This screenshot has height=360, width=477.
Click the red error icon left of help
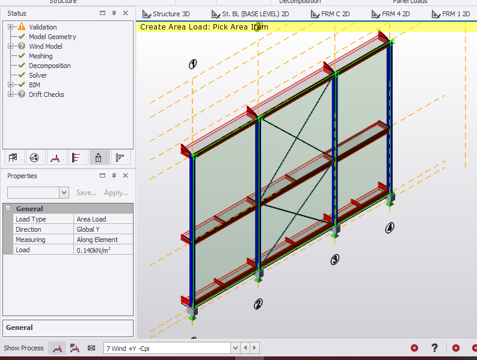tap(414, 348)
